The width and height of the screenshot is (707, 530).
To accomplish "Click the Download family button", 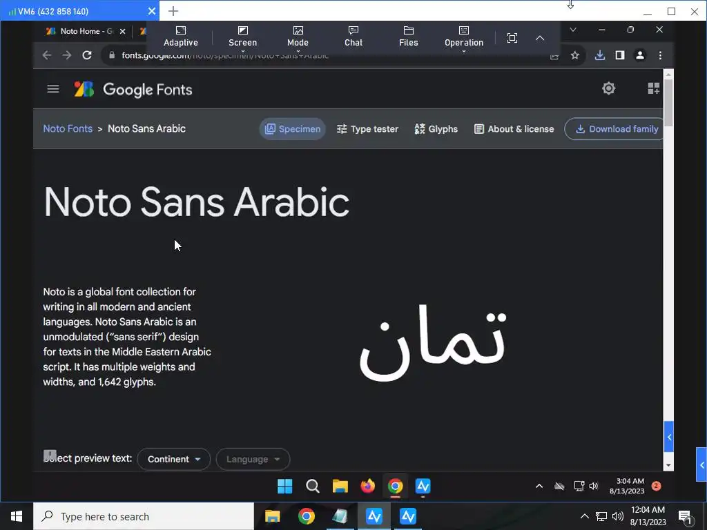I will click(614, 129).
